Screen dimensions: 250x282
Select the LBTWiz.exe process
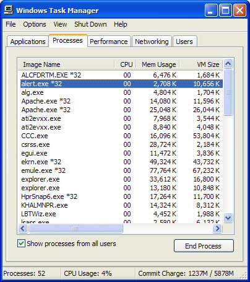click(x=121, y=214)
